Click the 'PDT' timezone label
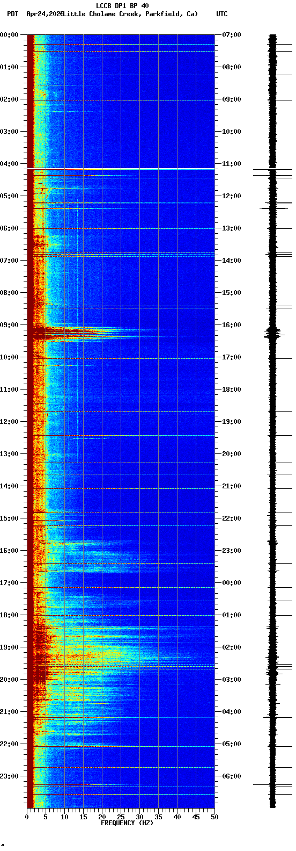 [x=12, y=14]
